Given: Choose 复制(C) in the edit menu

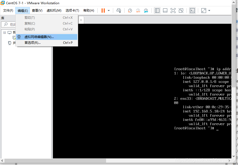Looking at the screenshot, I should 47,23.
